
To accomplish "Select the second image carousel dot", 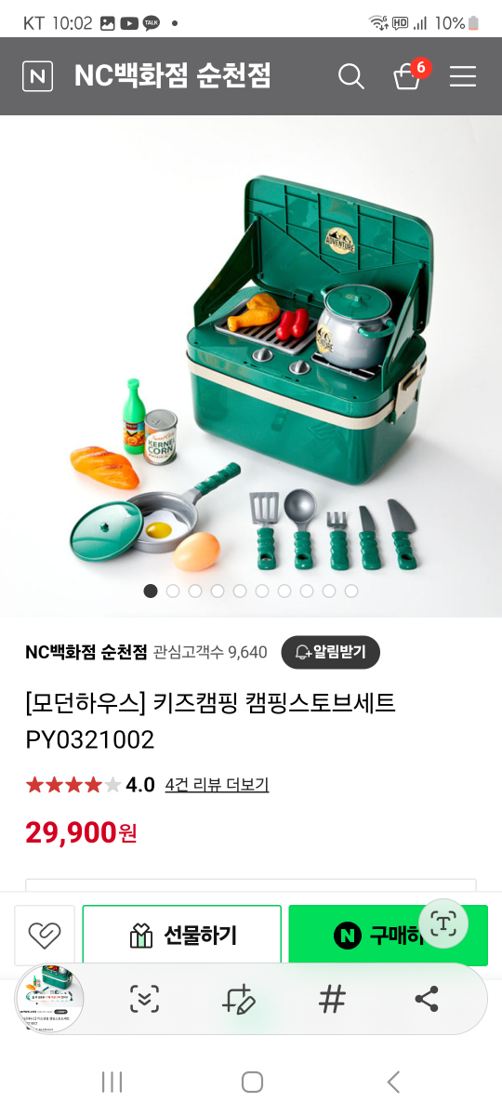I will [x=173, y=591].
